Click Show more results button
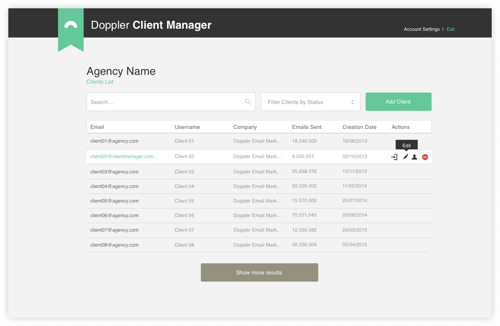Screen dimensions: 500x326 260,272
